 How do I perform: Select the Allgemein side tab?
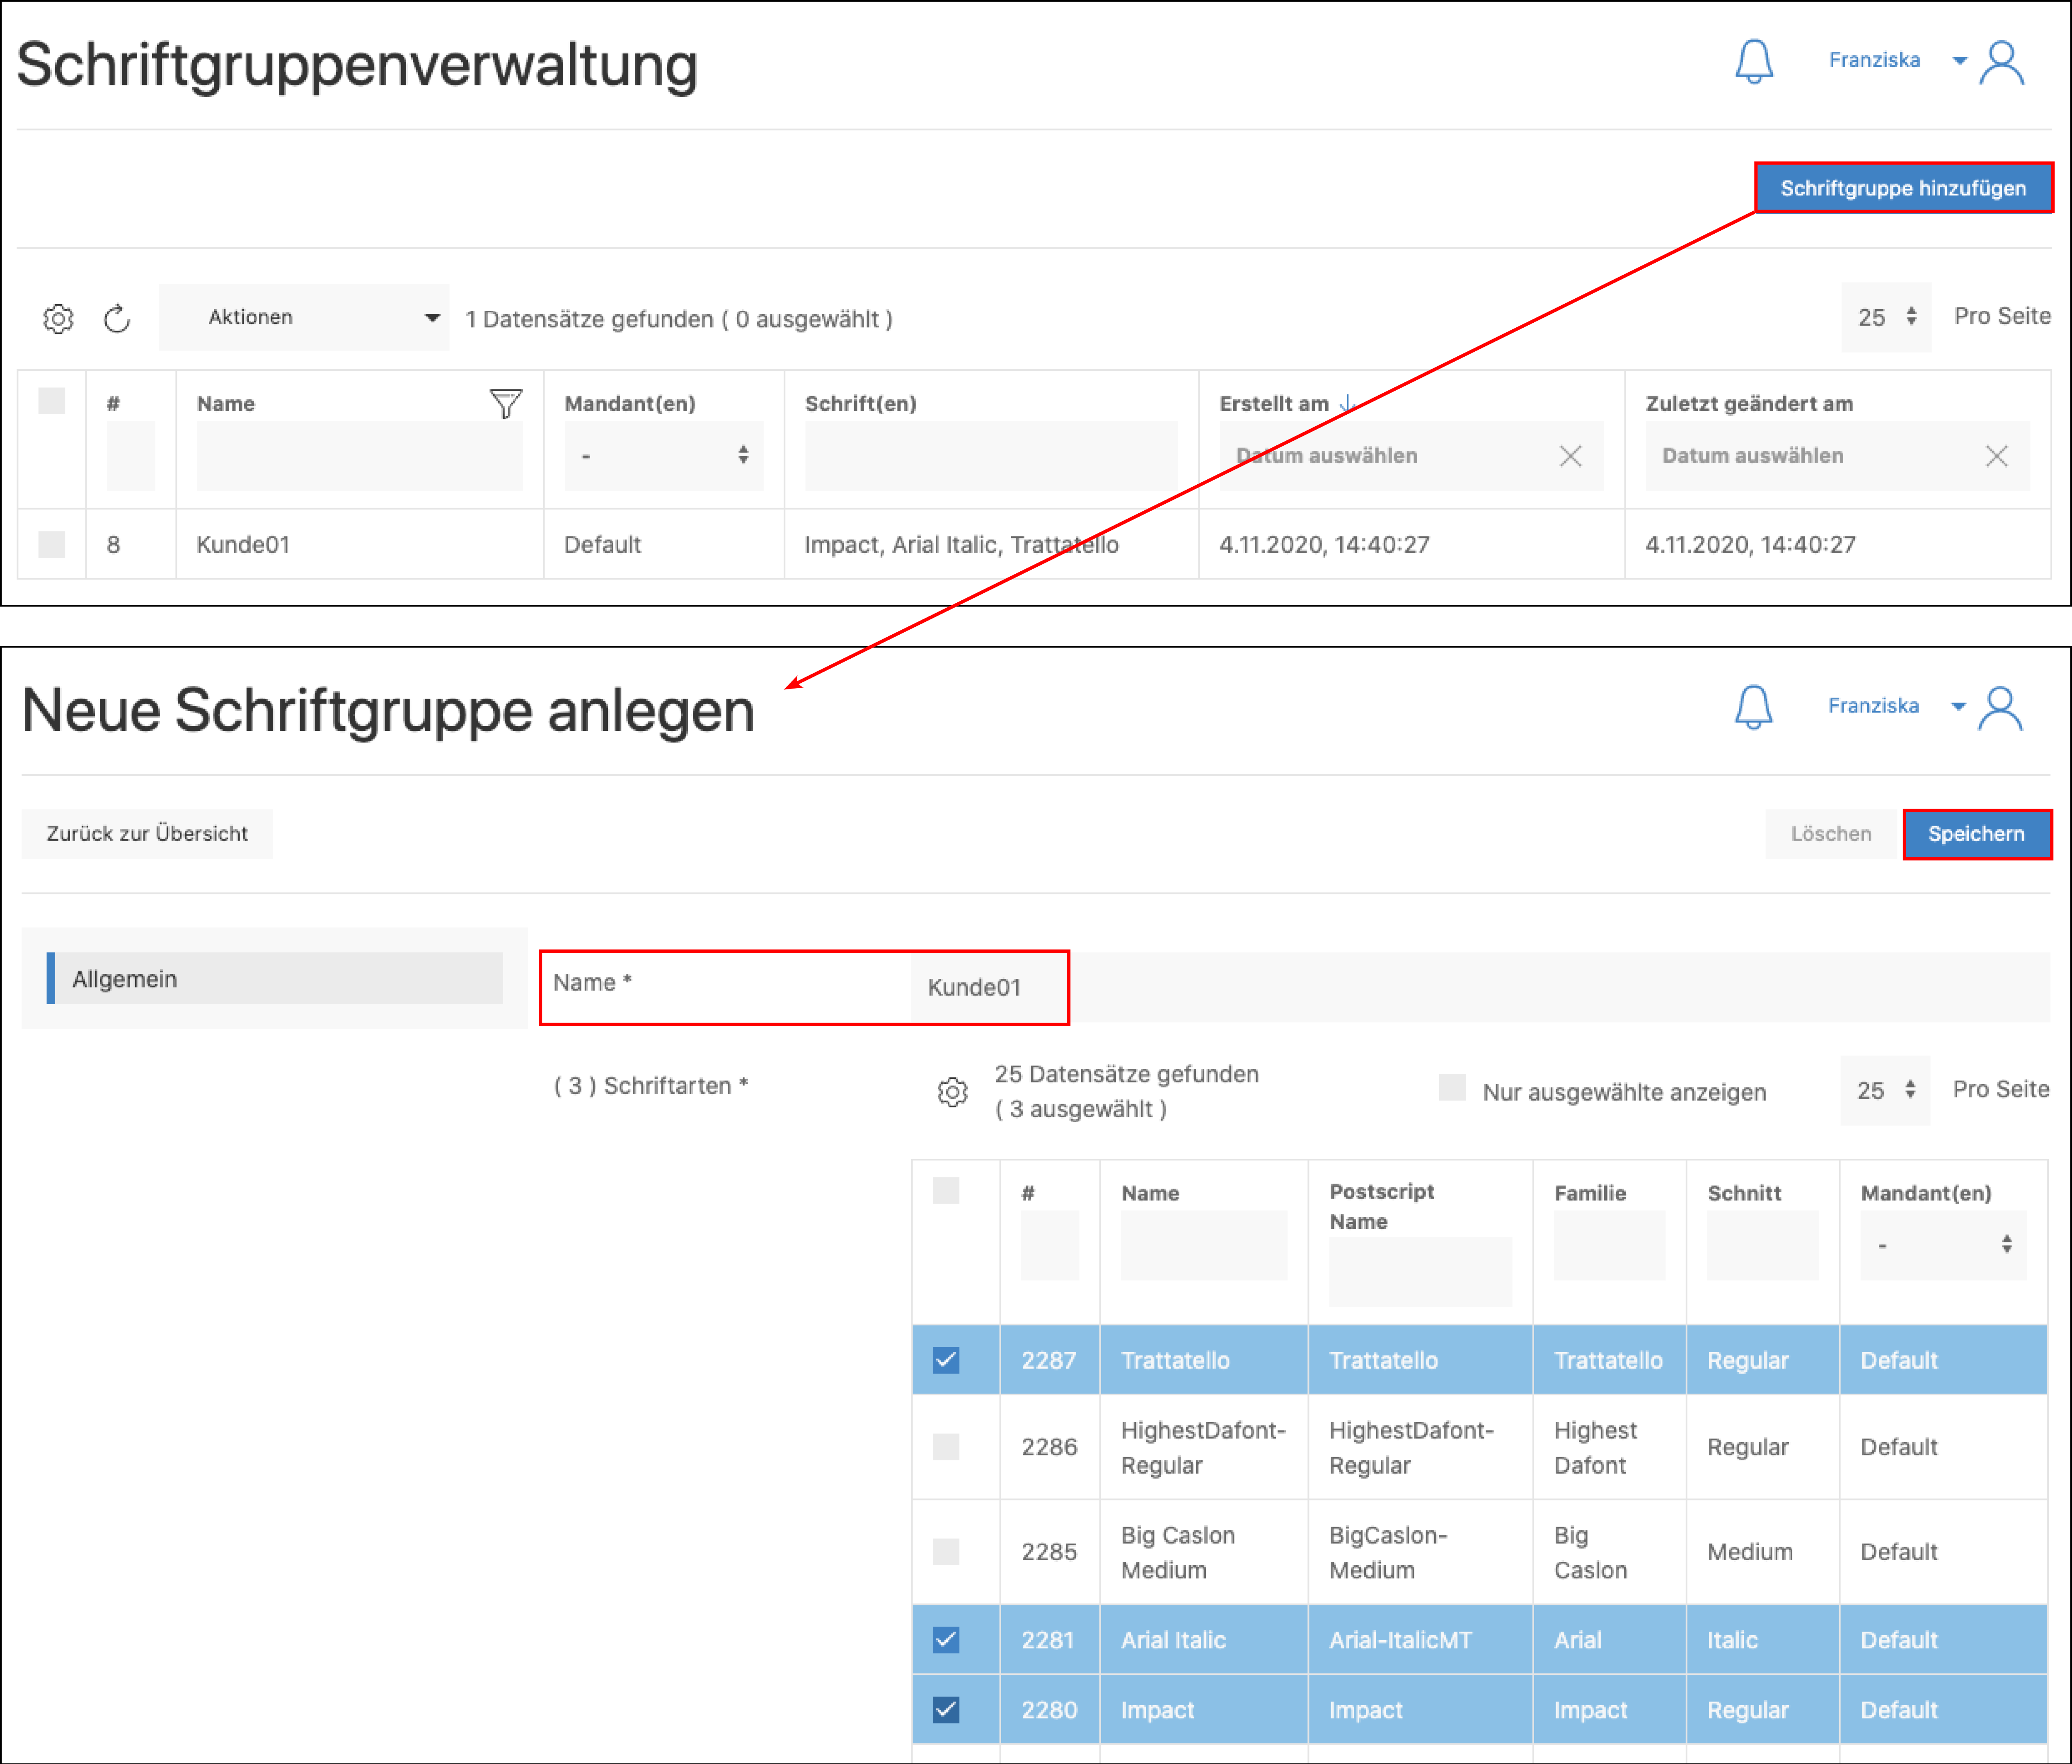pos(275,979)
